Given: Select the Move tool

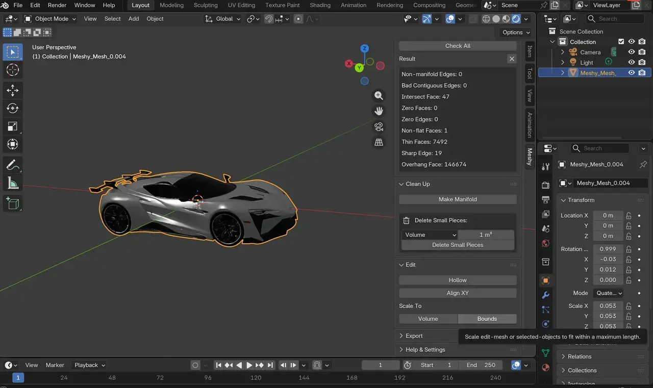Looking at the screenshot, I should [x=13, y=91].
